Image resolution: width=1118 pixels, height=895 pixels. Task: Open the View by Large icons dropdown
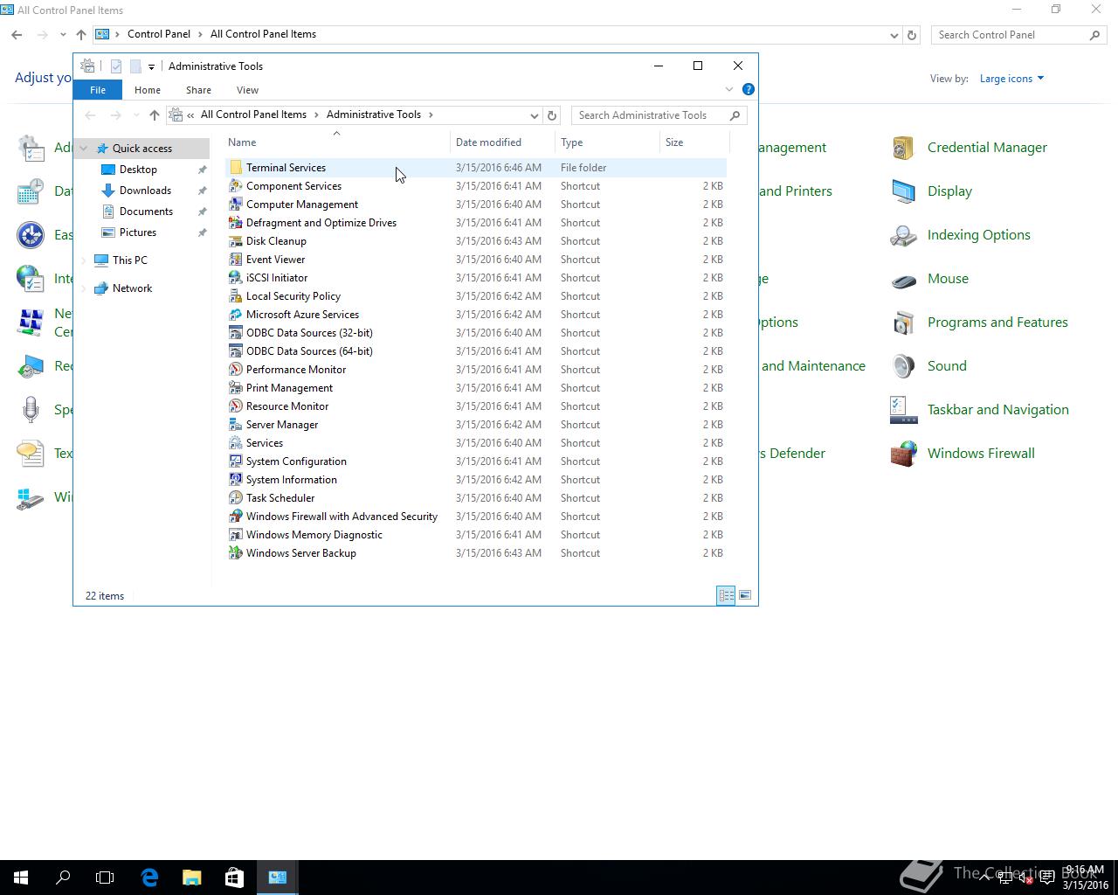click(1011, 79)
